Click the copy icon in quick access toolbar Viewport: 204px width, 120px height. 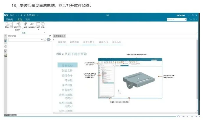pyautogui.click(x=28, y=15)
